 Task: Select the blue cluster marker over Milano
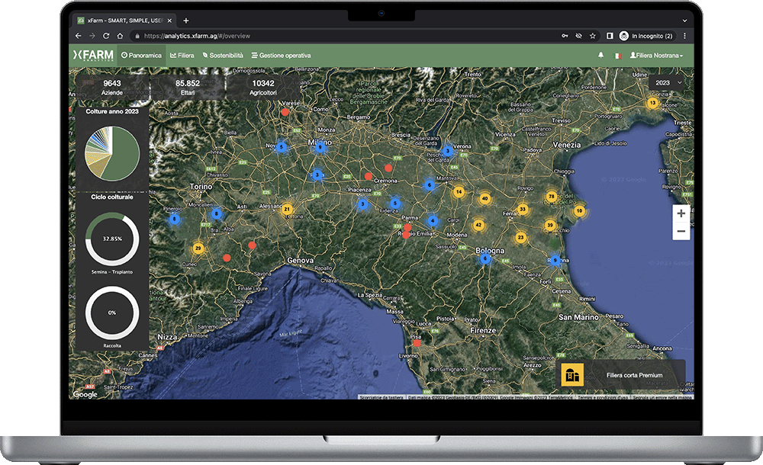320,147
